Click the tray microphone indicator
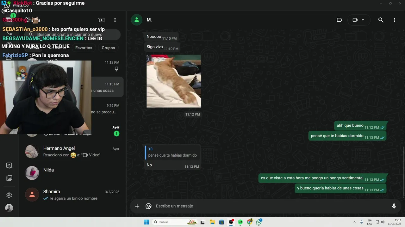 [362, 222]
